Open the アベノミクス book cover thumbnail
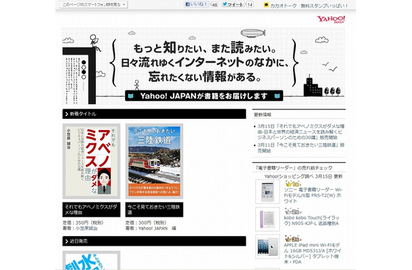This screenshot has width=412, height=270. (91, 161)
